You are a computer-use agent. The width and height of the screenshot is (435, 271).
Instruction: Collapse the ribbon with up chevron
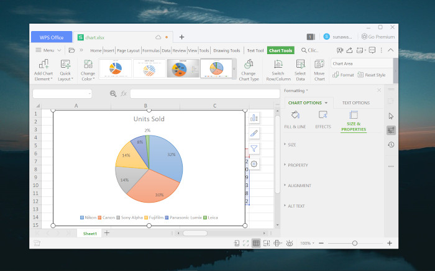[x=391, y=50]
